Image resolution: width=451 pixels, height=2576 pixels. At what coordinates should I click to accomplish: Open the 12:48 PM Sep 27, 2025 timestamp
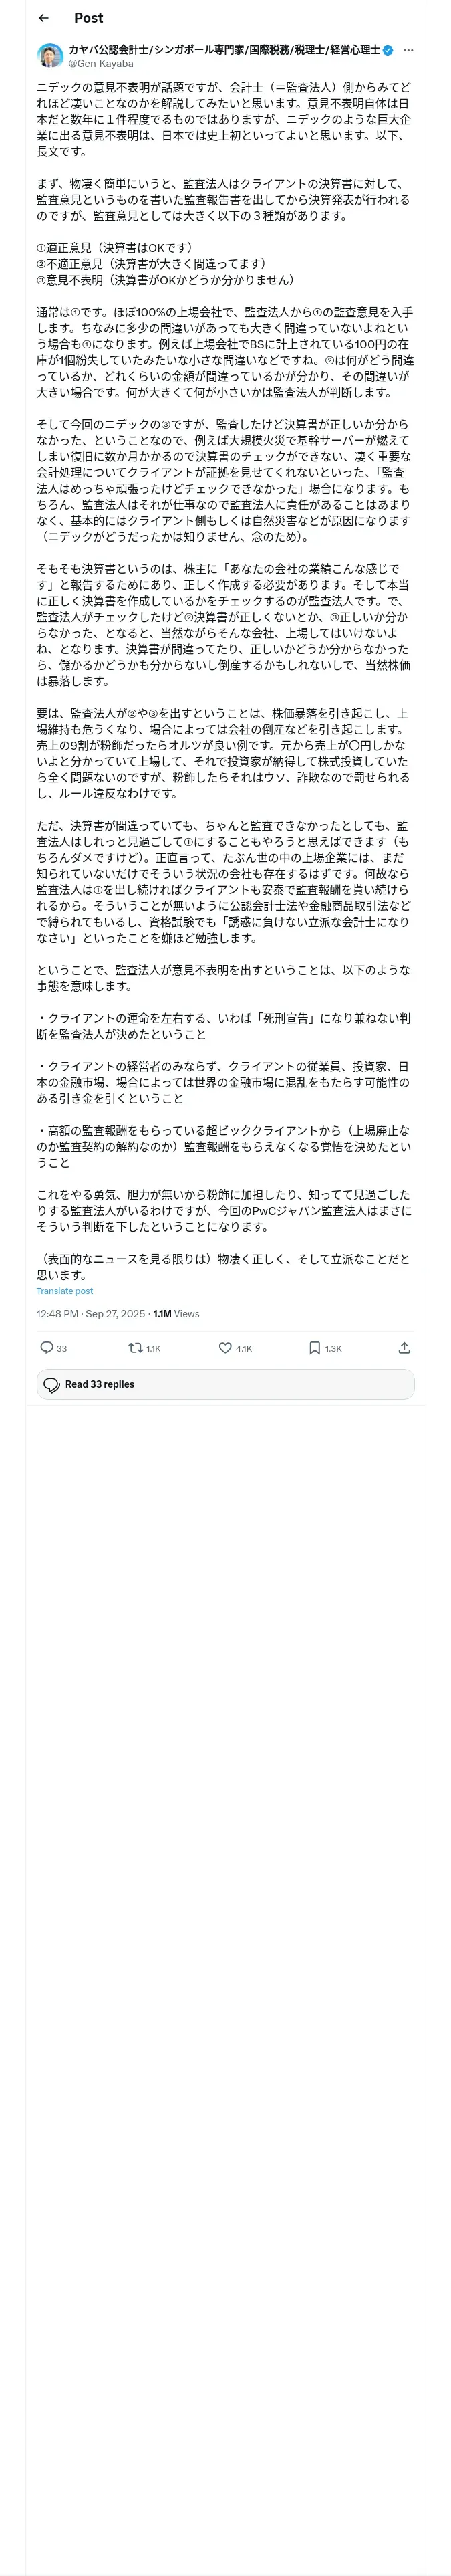coord(91,1314)
